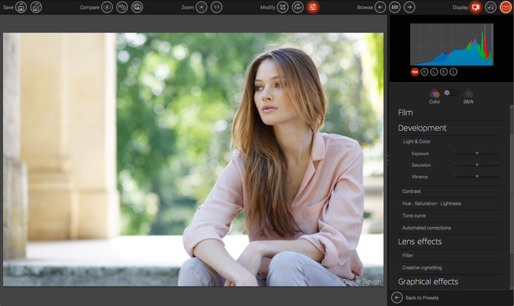Click the Exposure slider
Image resolution: width=514 pixels, height=306 pixels.
[x=477, y=153]
